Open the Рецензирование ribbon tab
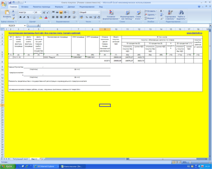This screenshot has height=169, width=212. (87, 7)
